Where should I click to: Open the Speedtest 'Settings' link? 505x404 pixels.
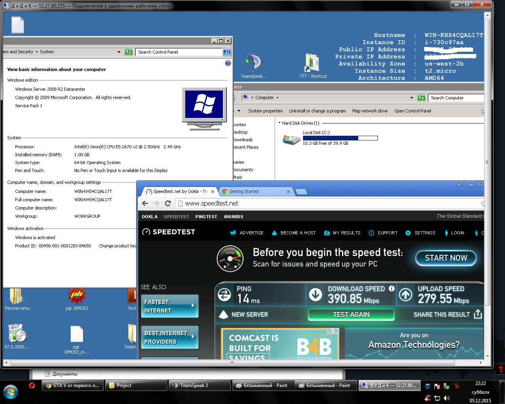coord(420,233)
